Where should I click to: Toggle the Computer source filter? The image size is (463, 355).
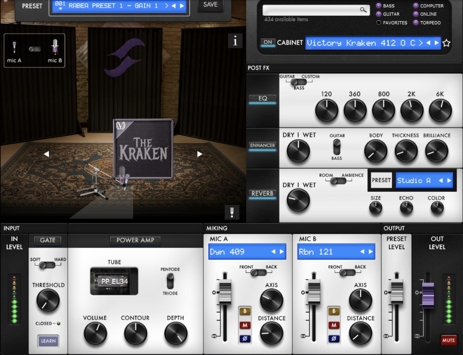[x=416, y=6]
